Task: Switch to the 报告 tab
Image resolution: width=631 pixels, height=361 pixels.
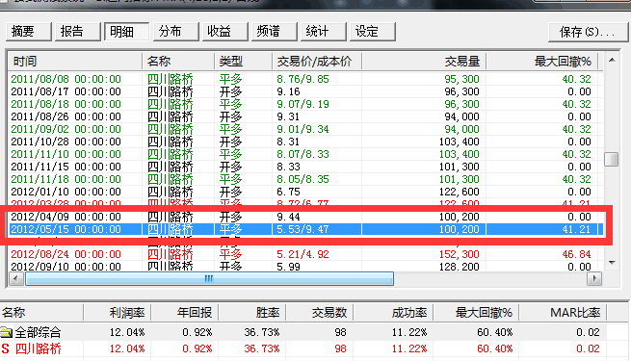Action: (78, 32)
